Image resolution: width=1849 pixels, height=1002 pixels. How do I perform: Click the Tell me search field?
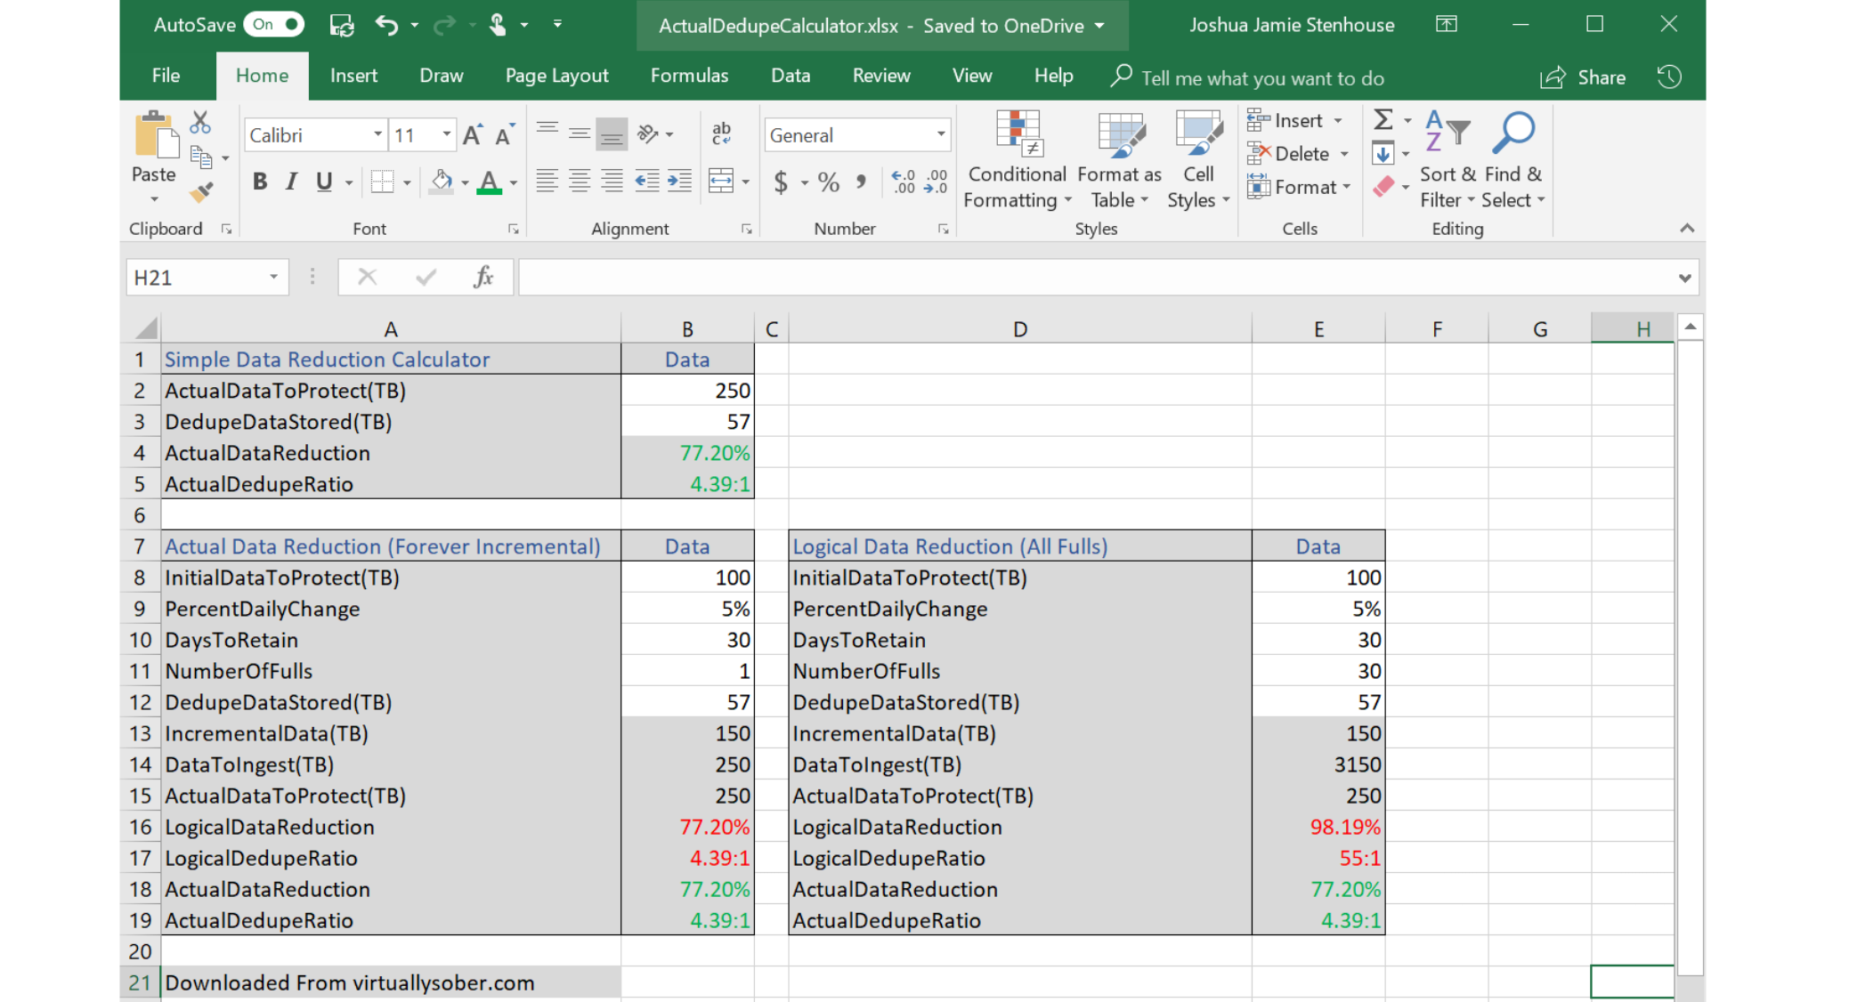click(1261, 78)
